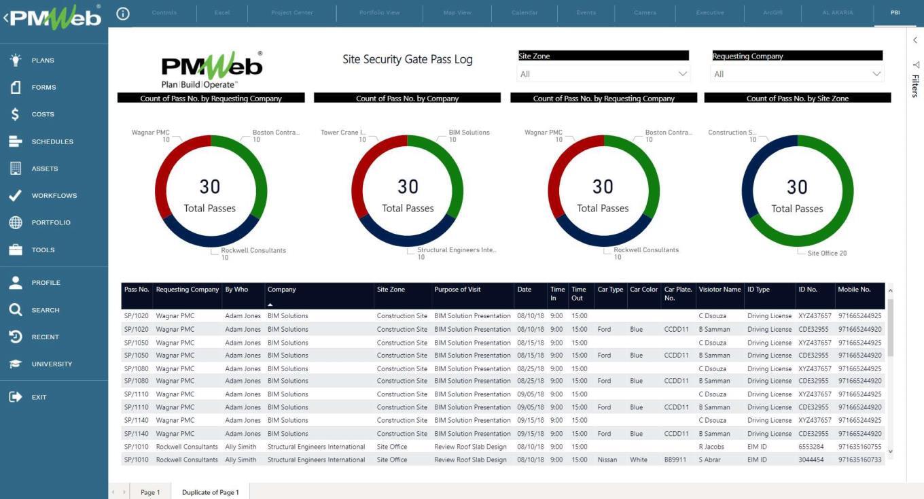Click the Search magnifier icon

[15, 309]
